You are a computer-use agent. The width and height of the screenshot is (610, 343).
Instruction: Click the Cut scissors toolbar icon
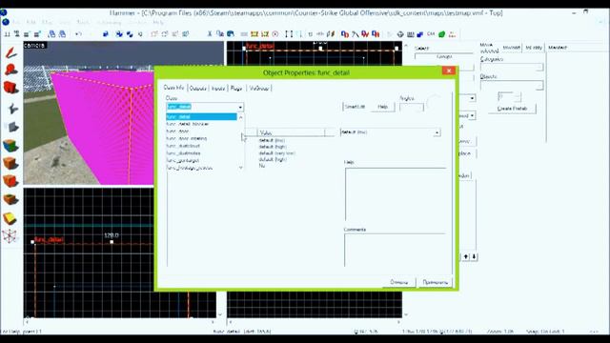click(210, 34)
